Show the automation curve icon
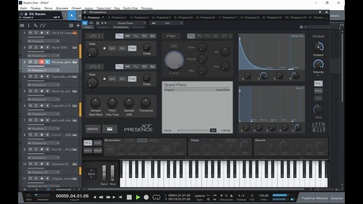 43,25
